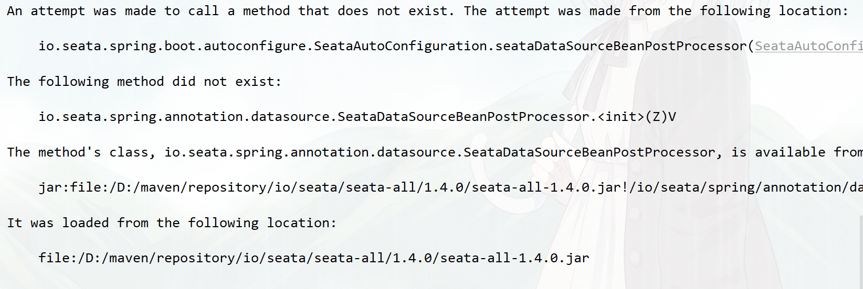Click the jar:file:/D:/maven path line

[x=450, y=187]
